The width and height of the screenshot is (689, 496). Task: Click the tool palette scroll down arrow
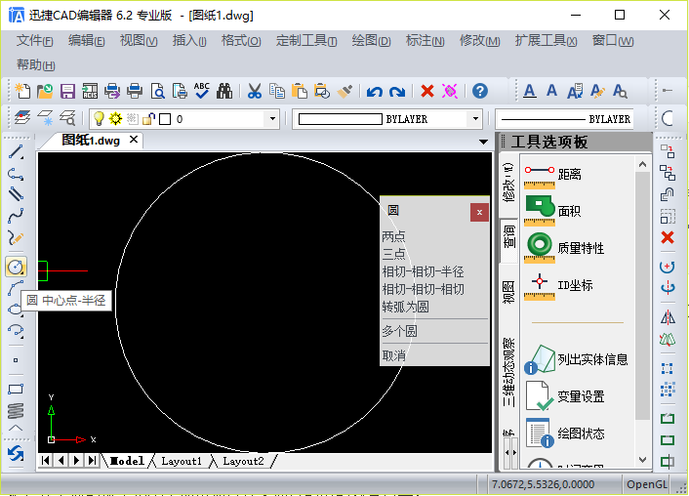coord(642,460)
